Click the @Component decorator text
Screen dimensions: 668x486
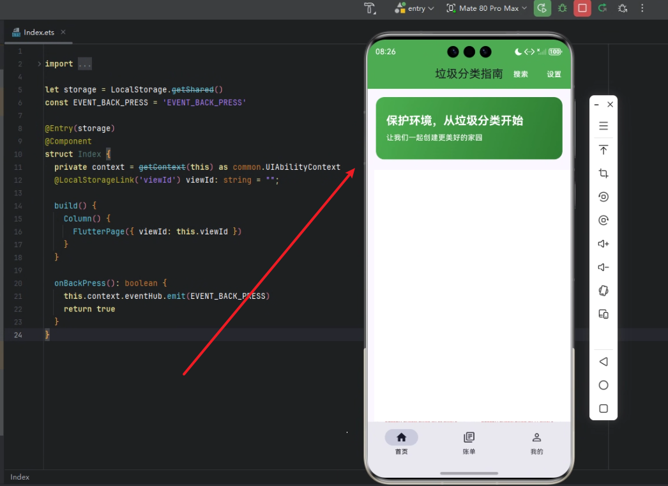tap(68, 141)
